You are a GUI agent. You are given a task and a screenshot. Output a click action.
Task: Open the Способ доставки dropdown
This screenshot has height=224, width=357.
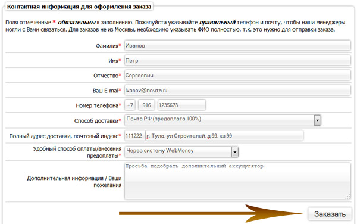point(223,120)
